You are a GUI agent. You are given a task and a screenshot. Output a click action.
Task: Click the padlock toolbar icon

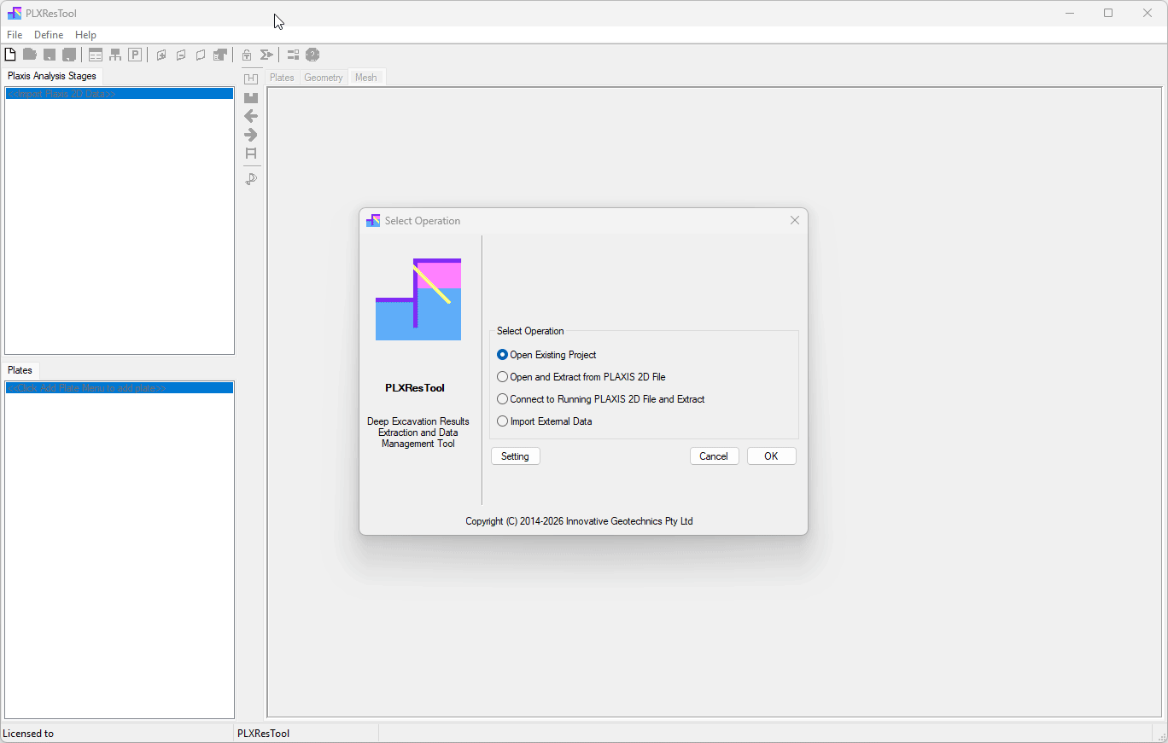(x=247, y=55)
